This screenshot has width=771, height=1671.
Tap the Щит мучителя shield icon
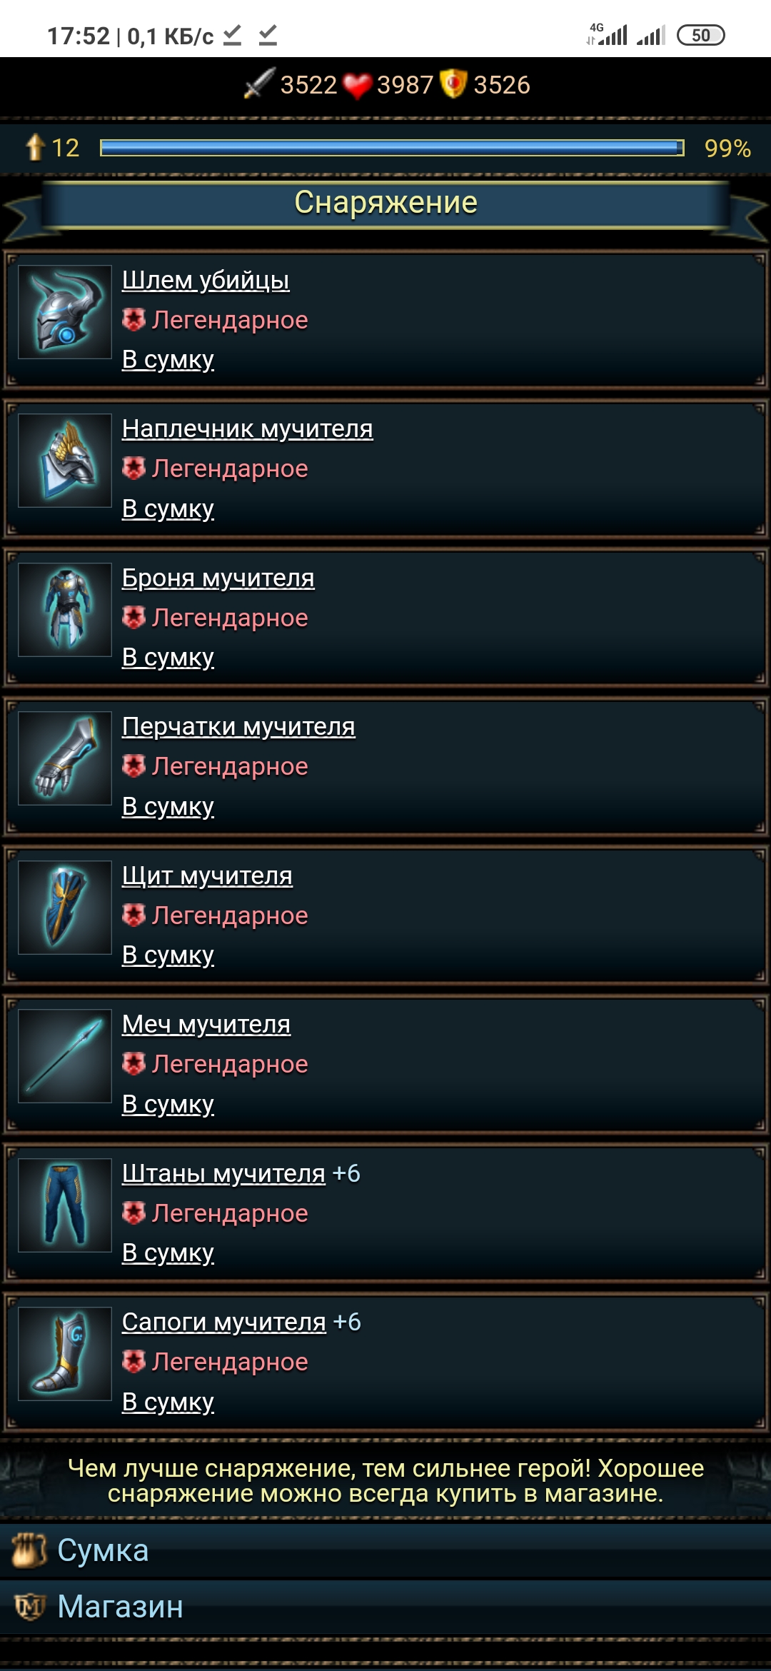coord(65,908)
